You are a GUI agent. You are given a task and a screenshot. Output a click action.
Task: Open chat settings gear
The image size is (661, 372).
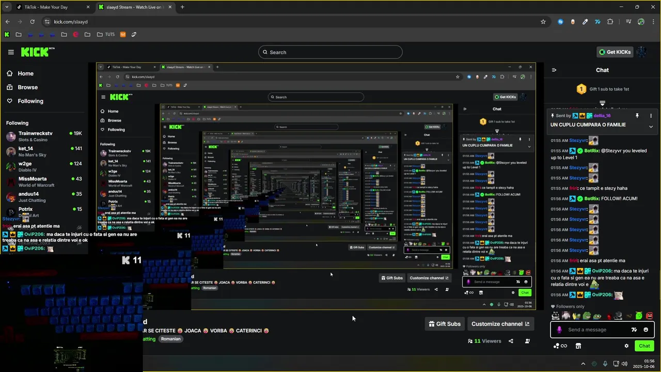click(x=626, y=346)
